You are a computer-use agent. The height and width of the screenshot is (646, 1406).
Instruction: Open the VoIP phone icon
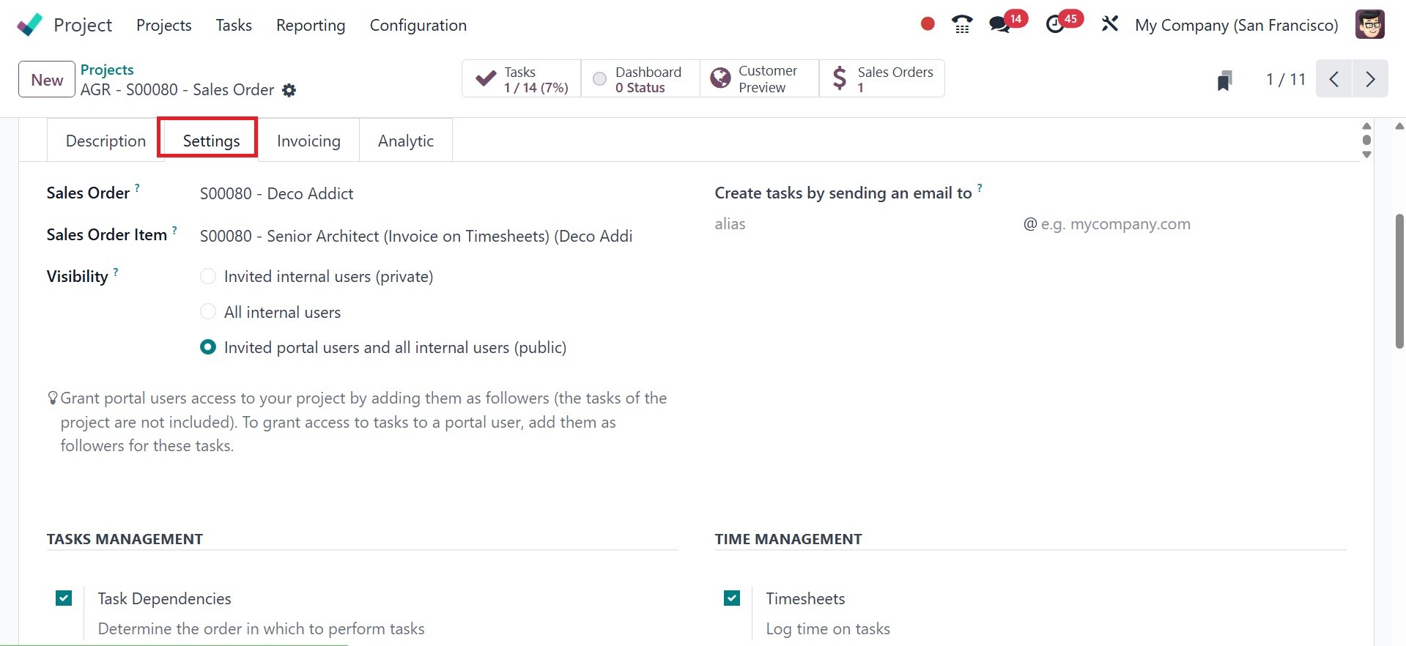(x=962, y=25)
